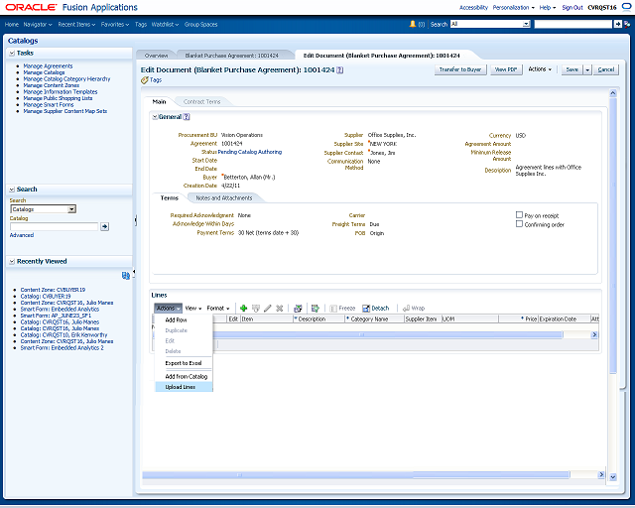635x508 pixels.
Task: Click the Sign Out link
Action: pos(572,7)
